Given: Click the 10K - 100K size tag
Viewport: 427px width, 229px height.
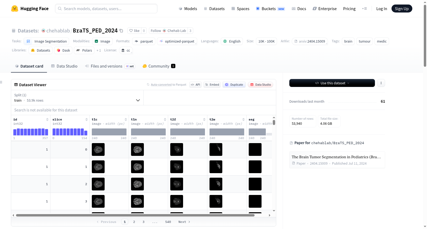Looking at the screenshot, I should 266,41.
